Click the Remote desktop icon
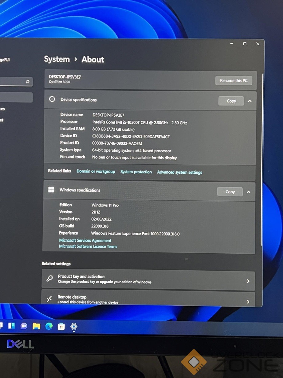 [49, 299]
